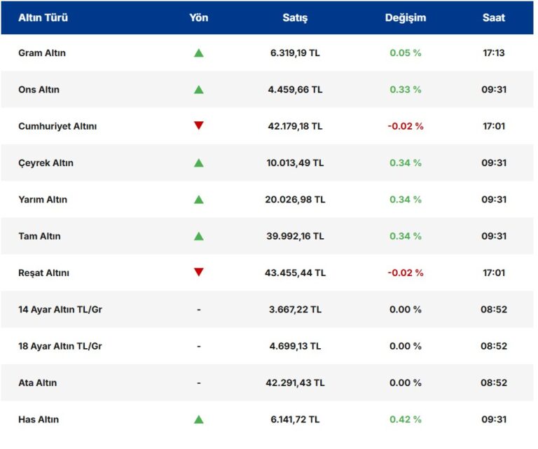Sort by the Altın Türü column header
Image resolution: width=538 pixels, height=449 pixels.
[x=43, y=18]
